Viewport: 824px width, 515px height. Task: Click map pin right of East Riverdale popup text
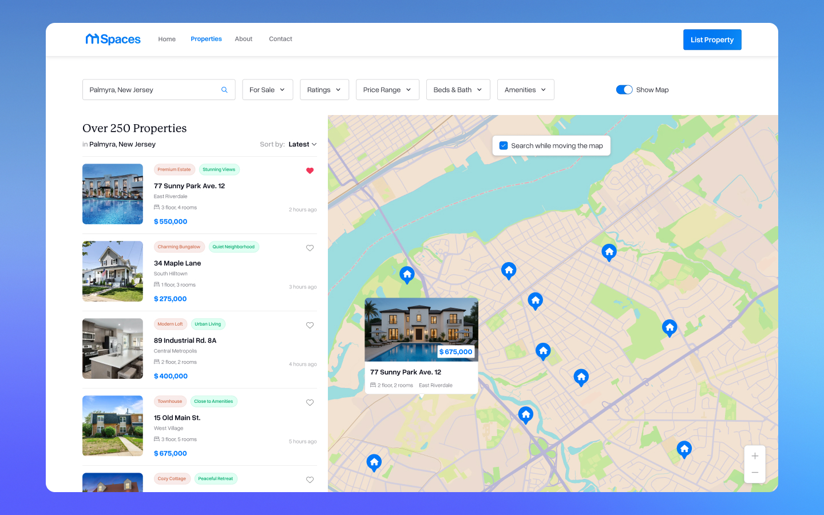click(581, 378)
